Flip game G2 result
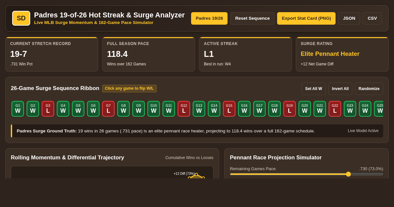 pos(33,109)
